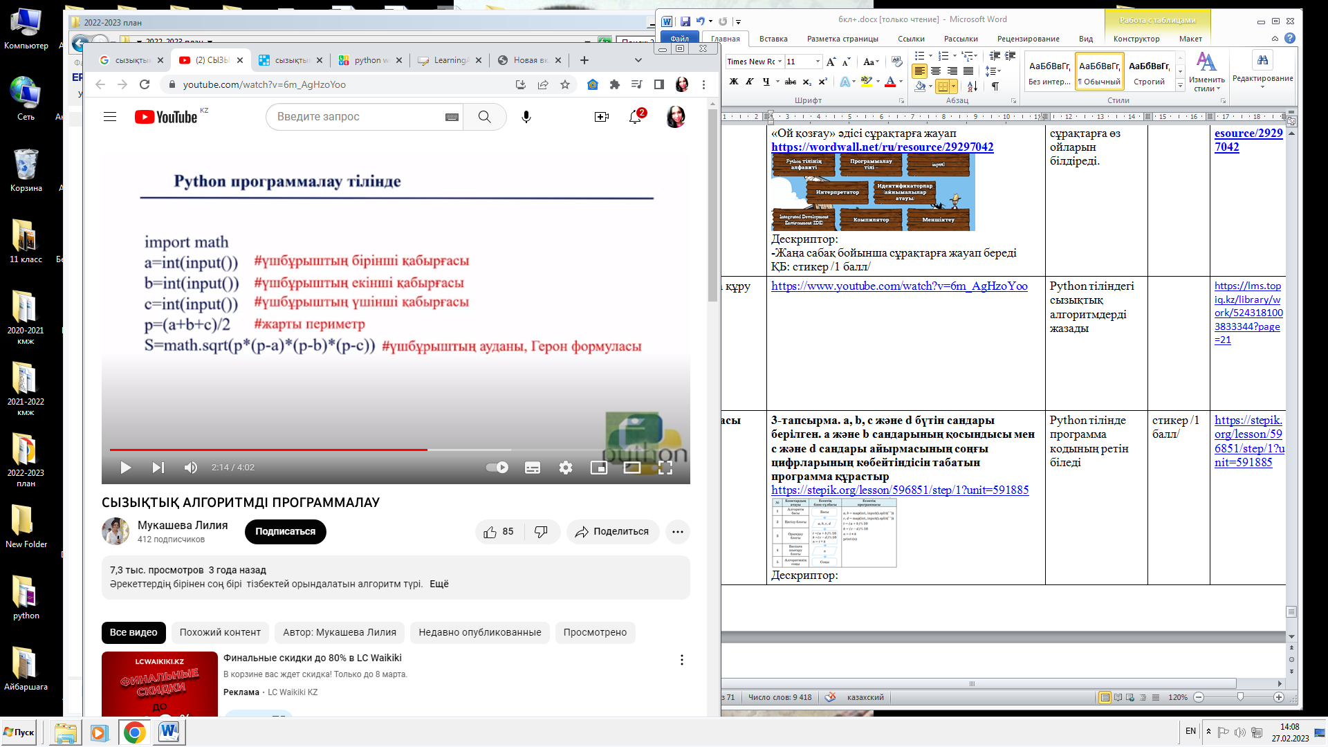
Task: Open the wordwall.net resource link in document
Action: 882,147
